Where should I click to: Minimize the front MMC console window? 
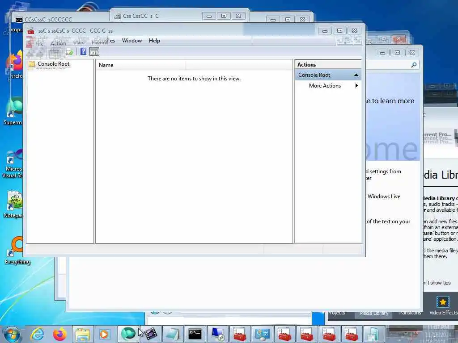click(325, 31)
